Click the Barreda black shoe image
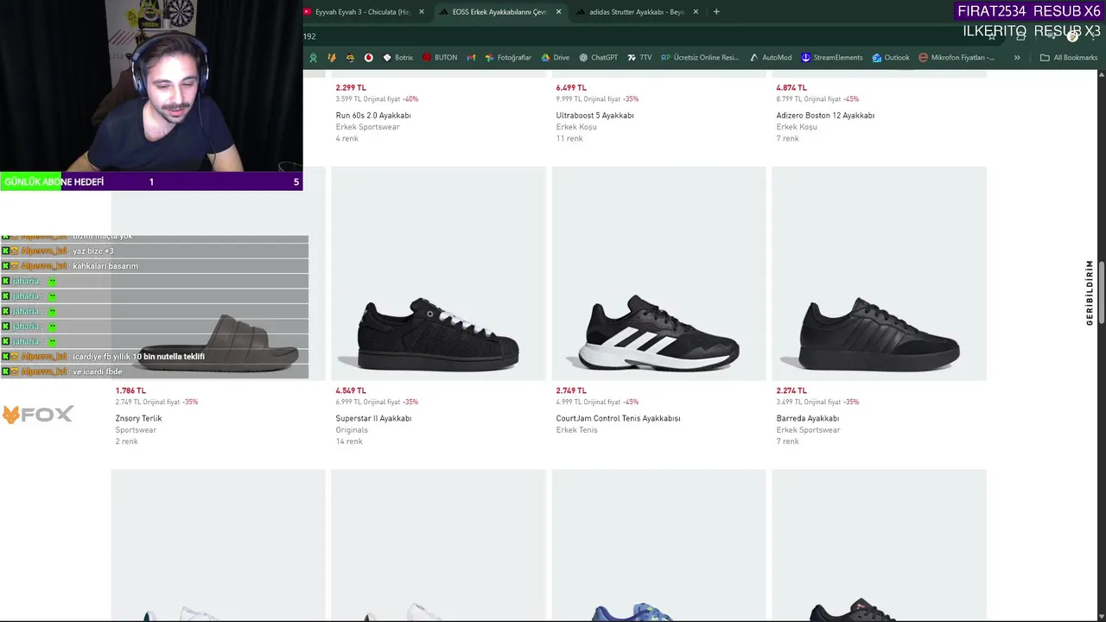 pos(879,333)
